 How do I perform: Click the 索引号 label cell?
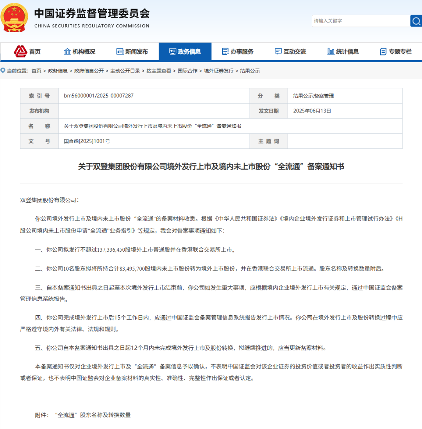(x=39, y=96)
